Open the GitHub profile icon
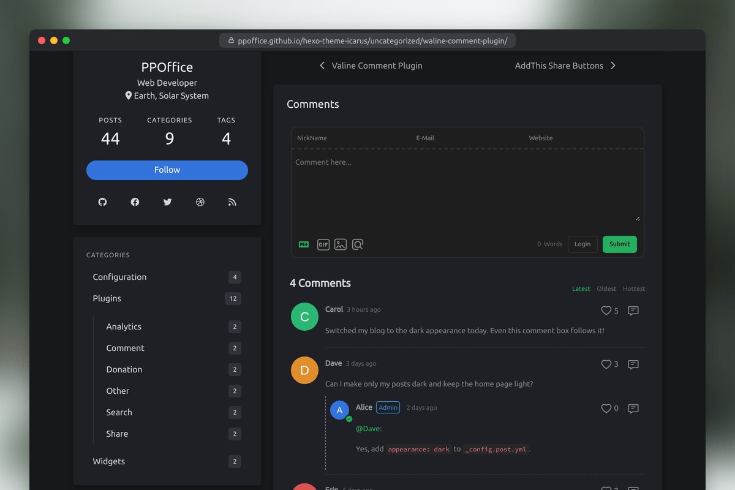The width and height of the screenshot is (735, 490). pos(103,202)
